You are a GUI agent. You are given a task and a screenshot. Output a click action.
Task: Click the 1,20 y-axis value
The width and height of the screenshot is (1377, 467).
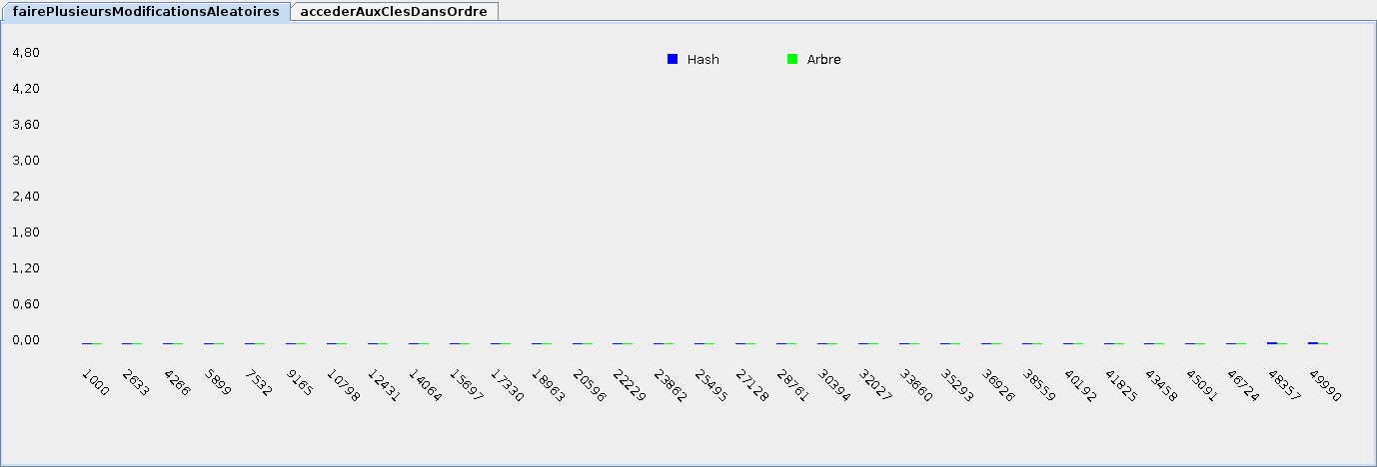(25, 268)
